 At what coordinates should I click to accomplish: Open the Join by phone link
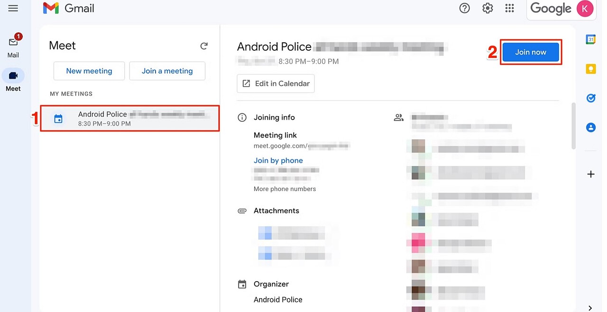click(278, 160)
